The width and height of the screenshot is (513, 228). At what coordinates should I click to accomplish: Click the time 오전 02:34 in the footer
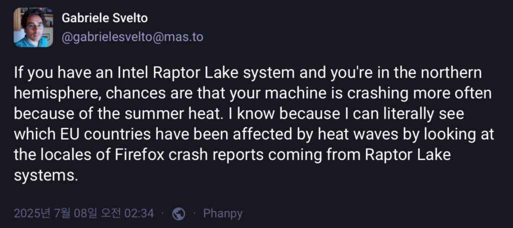(x=128, y=213)
